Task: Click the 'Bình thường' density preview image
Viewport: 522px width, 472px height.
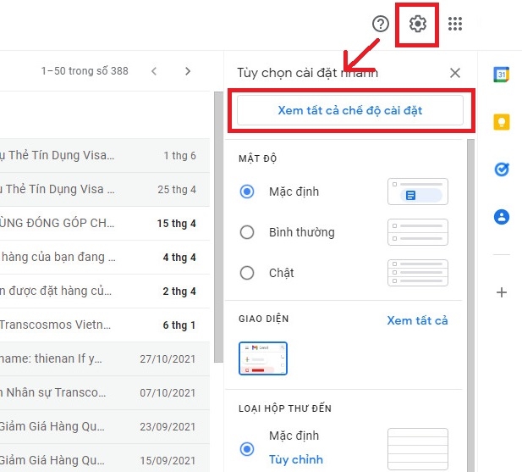Action: tap(418, 232)
